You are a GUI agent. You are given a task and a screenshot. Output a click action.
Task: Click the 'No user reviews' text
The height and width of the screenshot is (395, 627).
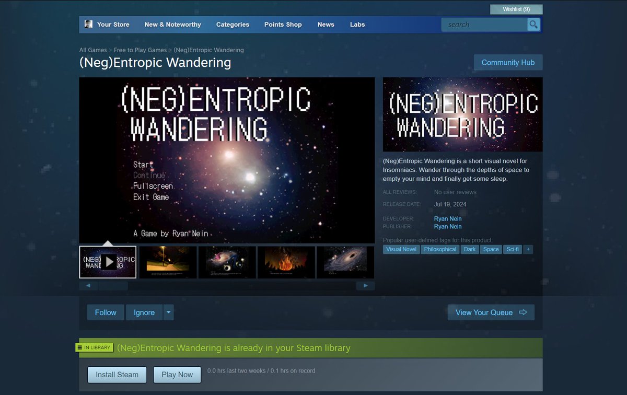[x=455, y=192]
